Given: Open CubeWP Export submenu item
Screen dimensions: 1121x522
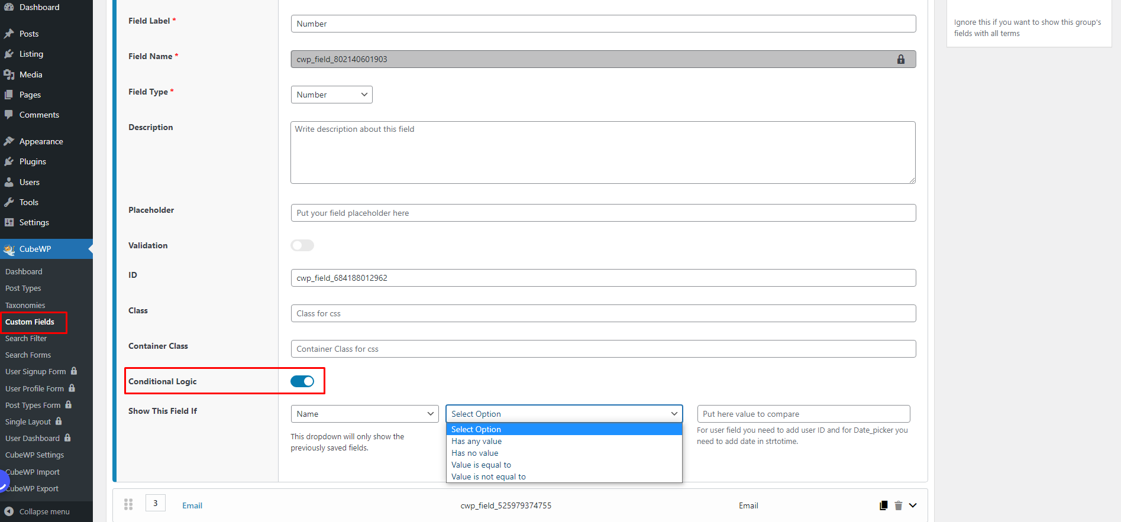Looking at the screenshot, I should (33, 488).
